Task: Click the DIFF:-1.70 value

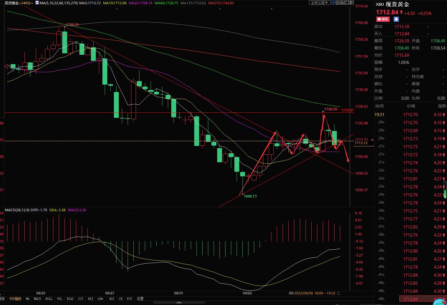Action: click(x=39, y=210)
